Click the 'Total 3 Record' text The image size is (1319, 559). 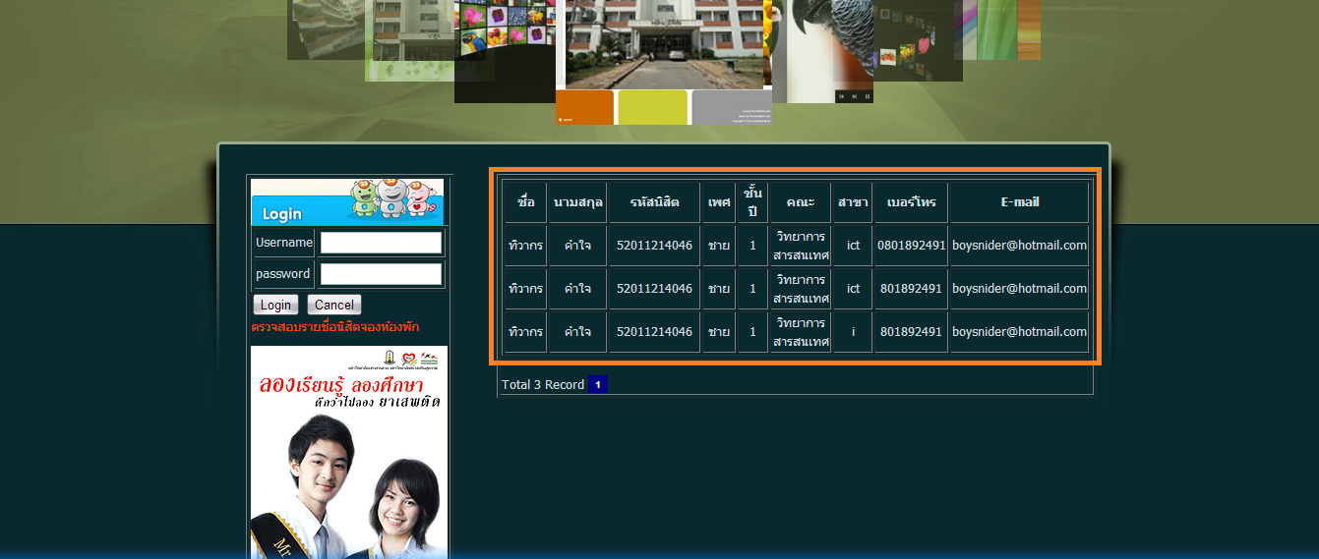[543, 385]
